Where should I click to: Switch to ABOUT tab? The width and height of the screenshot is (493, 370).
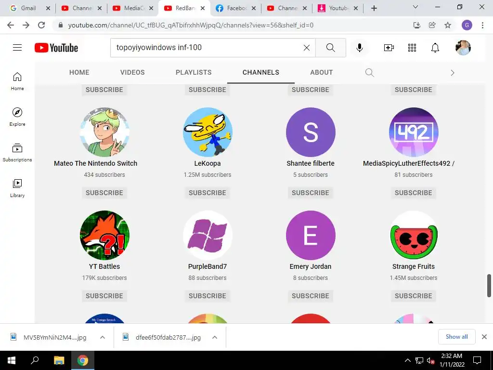click(321, 72)
